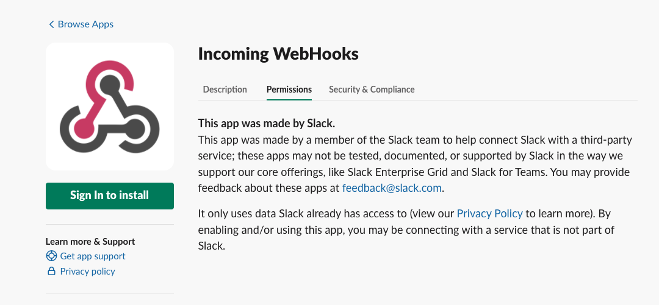The width and height of the screenshot is (659, 305).
Task: Click the feedback@slack.com email link
Action: click(392, 188)
